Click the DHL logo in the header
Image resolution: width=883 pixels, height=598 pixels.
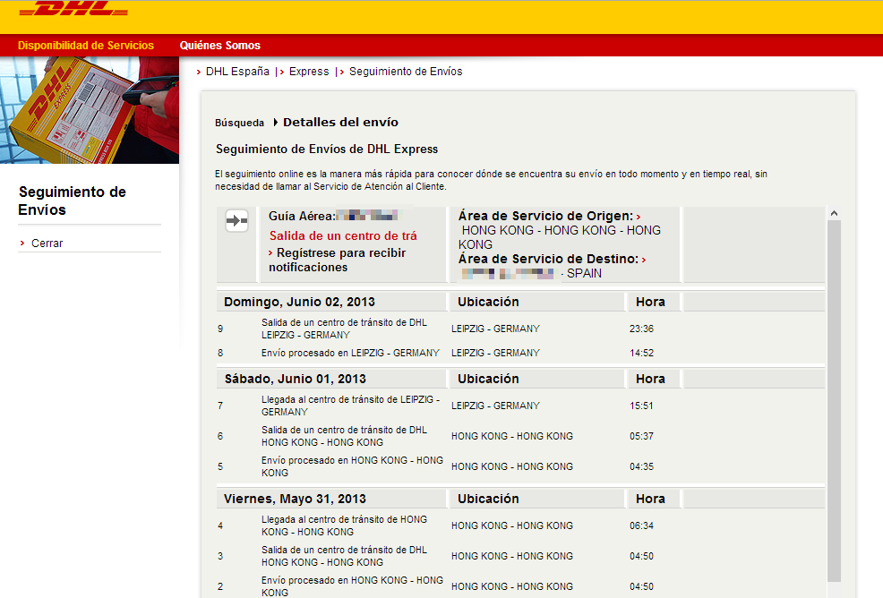73,12
